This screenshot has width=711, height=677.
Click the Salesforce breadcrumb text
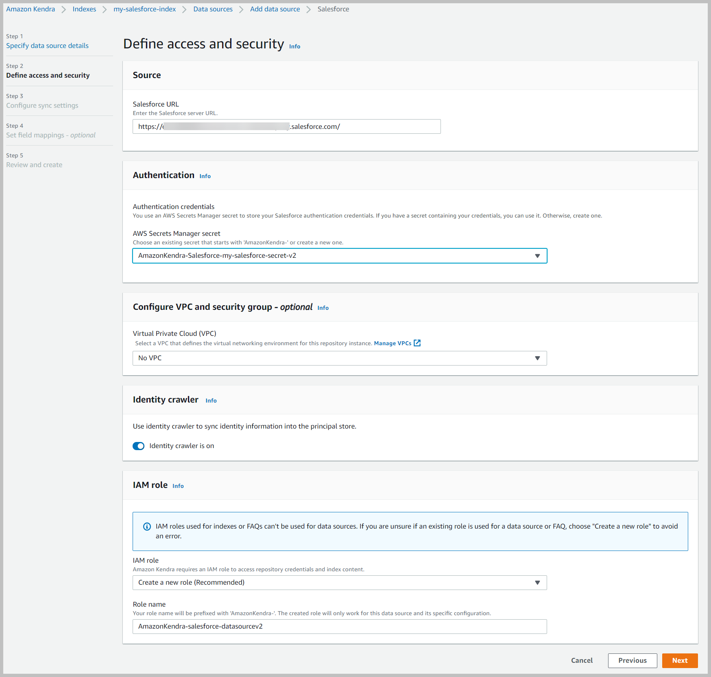click(x=333, y=9)
